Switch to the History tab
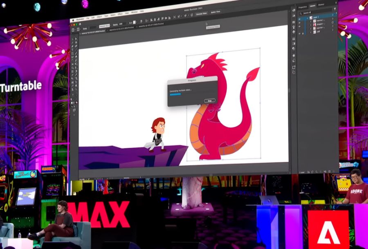This screenshot has height=249, width=368. pyautogui.click(x=321, y=4)
